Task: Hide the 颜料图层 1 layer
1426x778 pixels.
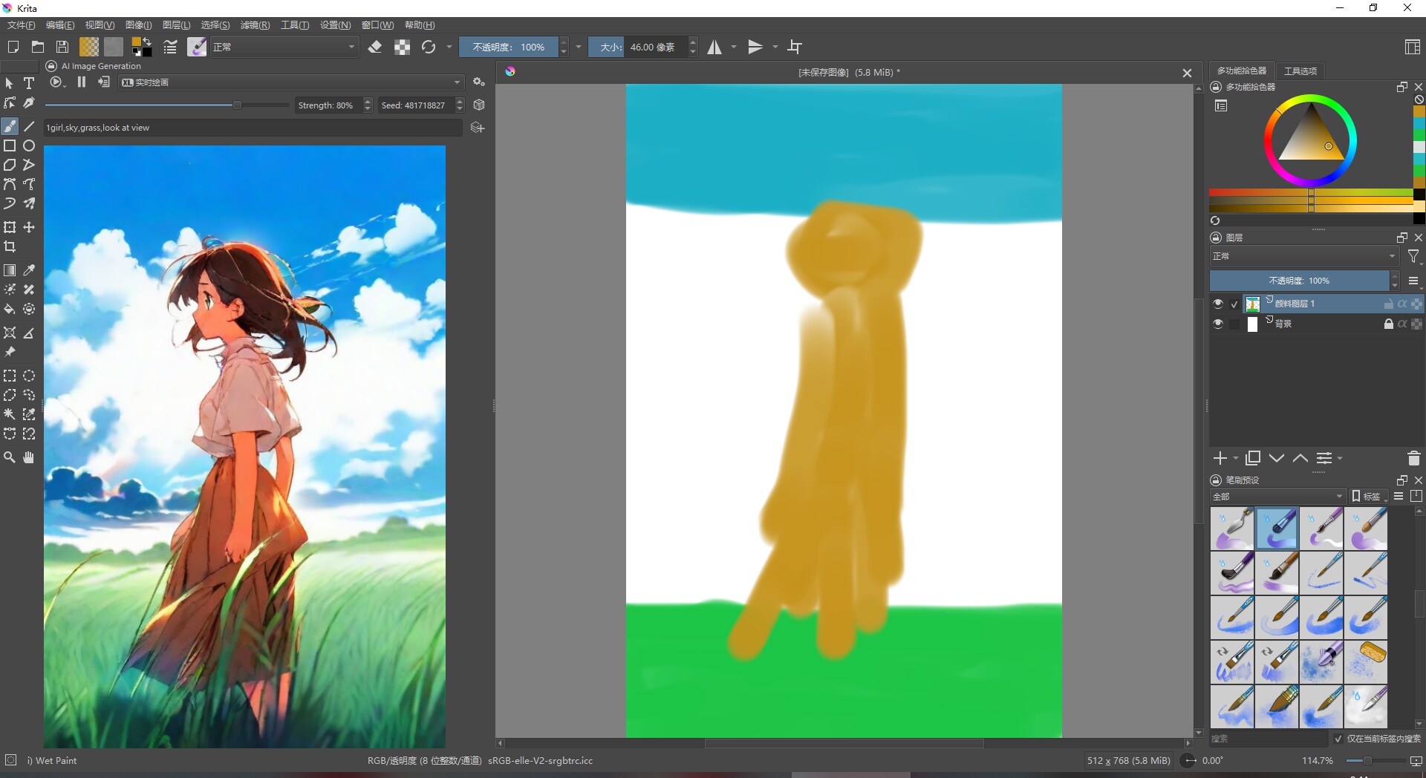Action: [x=1217, y=304]
